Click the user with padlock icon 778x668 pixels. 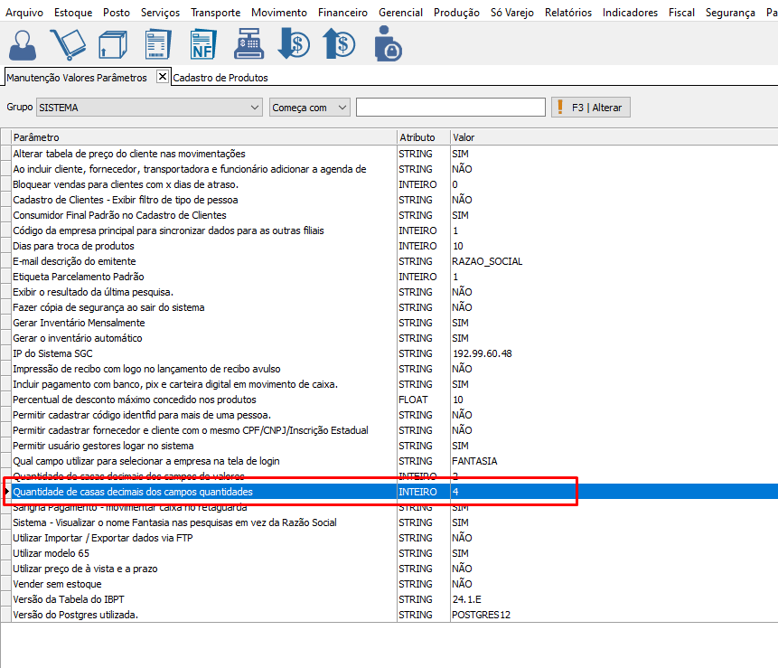click(x=387, y=44)
